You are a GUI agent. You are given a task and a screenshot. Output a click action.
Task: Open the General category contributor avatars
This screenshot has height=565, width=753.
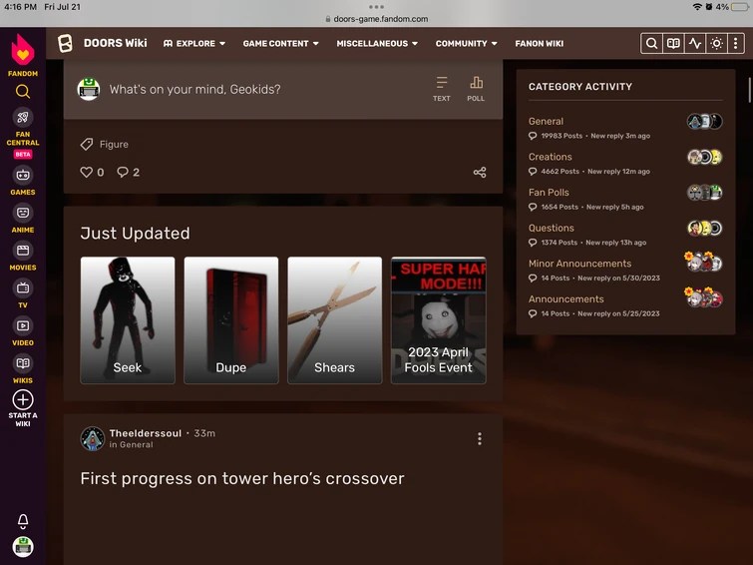704,121
